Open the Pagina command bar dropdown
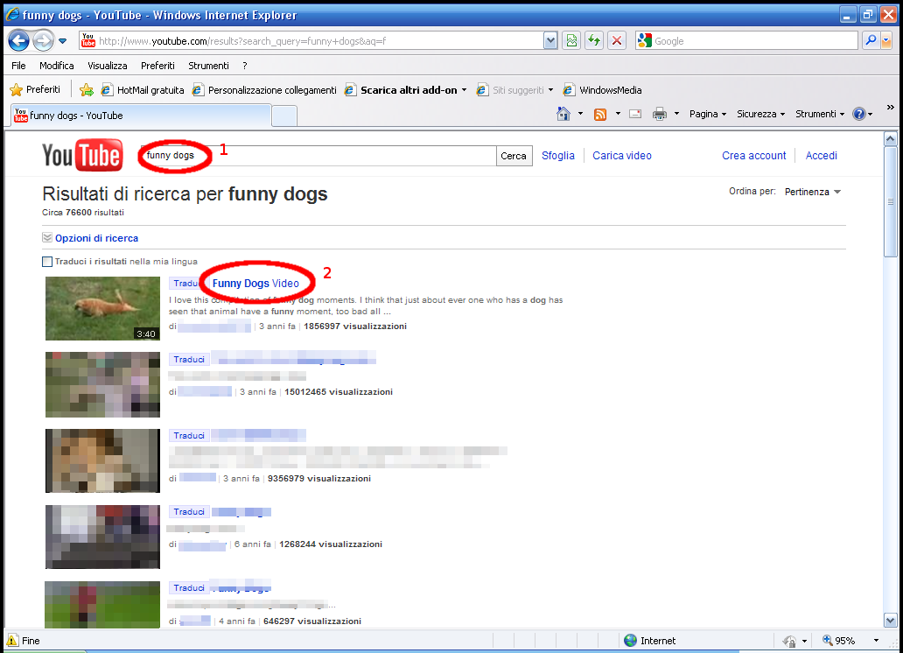This screenshot has height=653, width=903. (708, 114)
